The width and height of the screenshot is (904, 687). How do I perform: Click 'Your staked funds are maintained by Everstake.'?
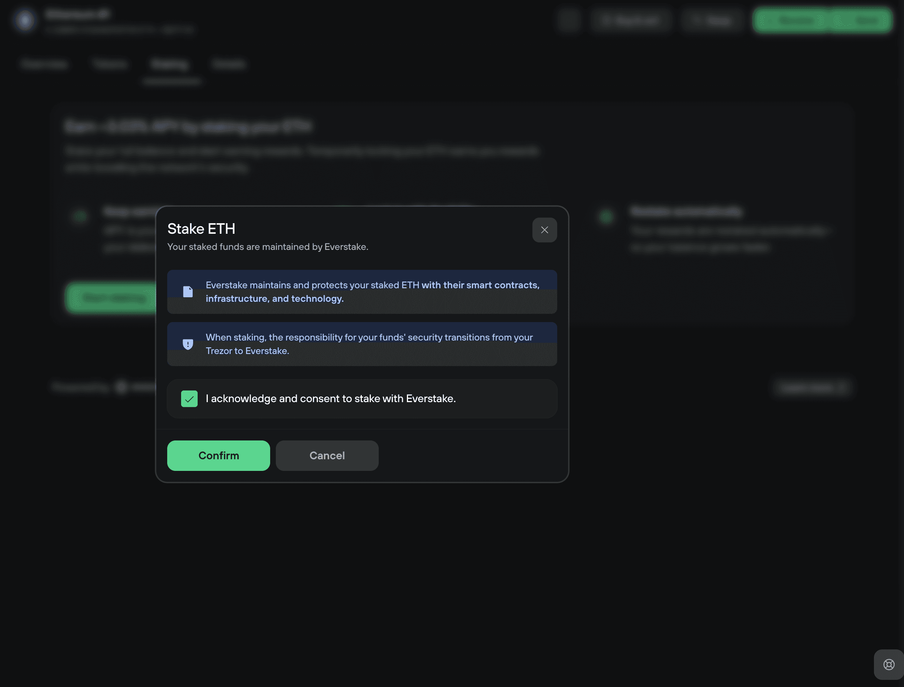tap(268, 247)
